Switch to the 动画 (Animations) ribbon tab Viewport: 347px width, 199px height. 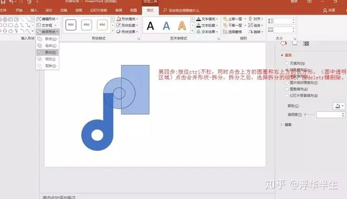tap(79, 10)
